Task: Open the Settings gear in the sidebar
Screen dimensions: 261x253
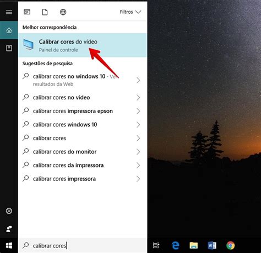Action: 9,211
